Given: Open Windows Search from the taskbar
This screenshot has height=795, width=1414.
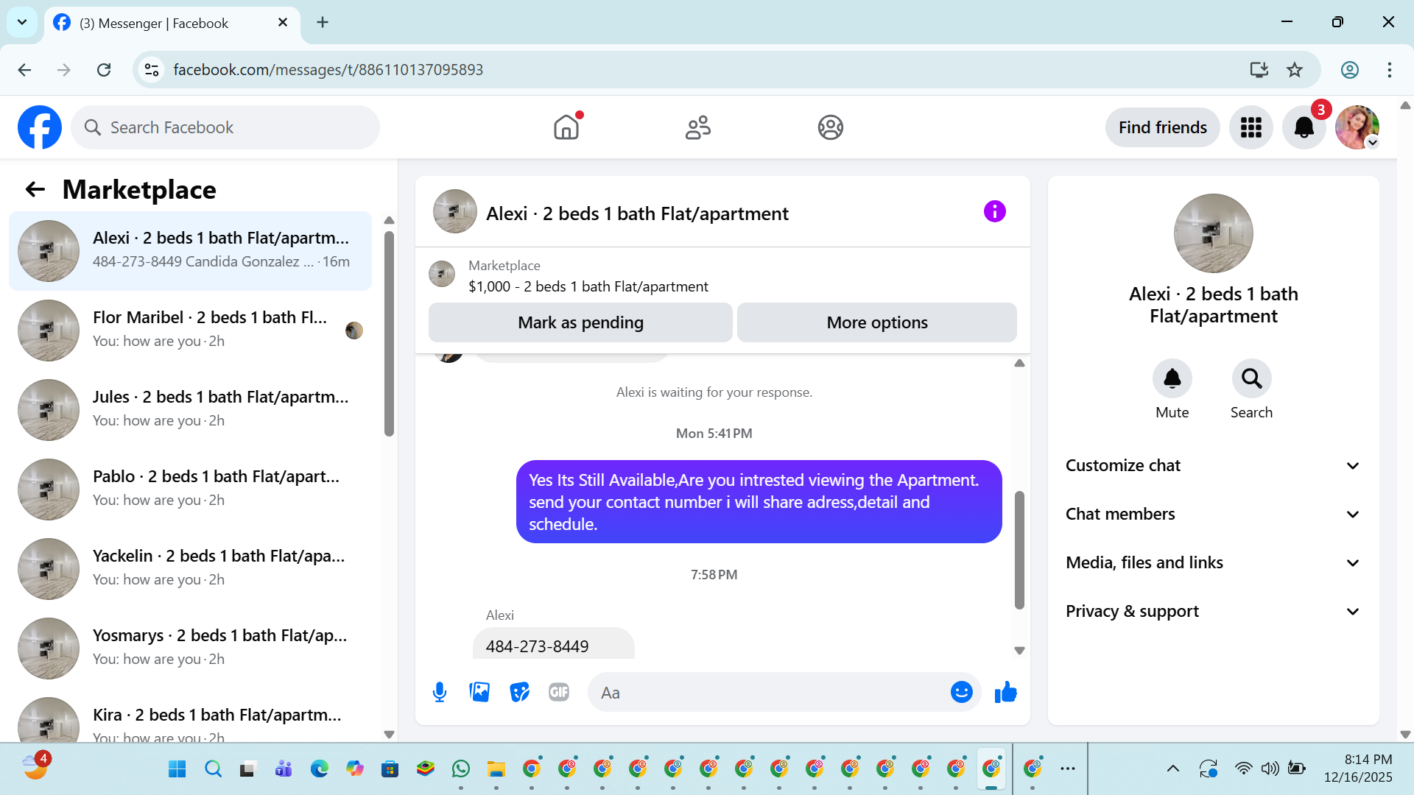Looking at the screenshot, I should click(214, 769).
